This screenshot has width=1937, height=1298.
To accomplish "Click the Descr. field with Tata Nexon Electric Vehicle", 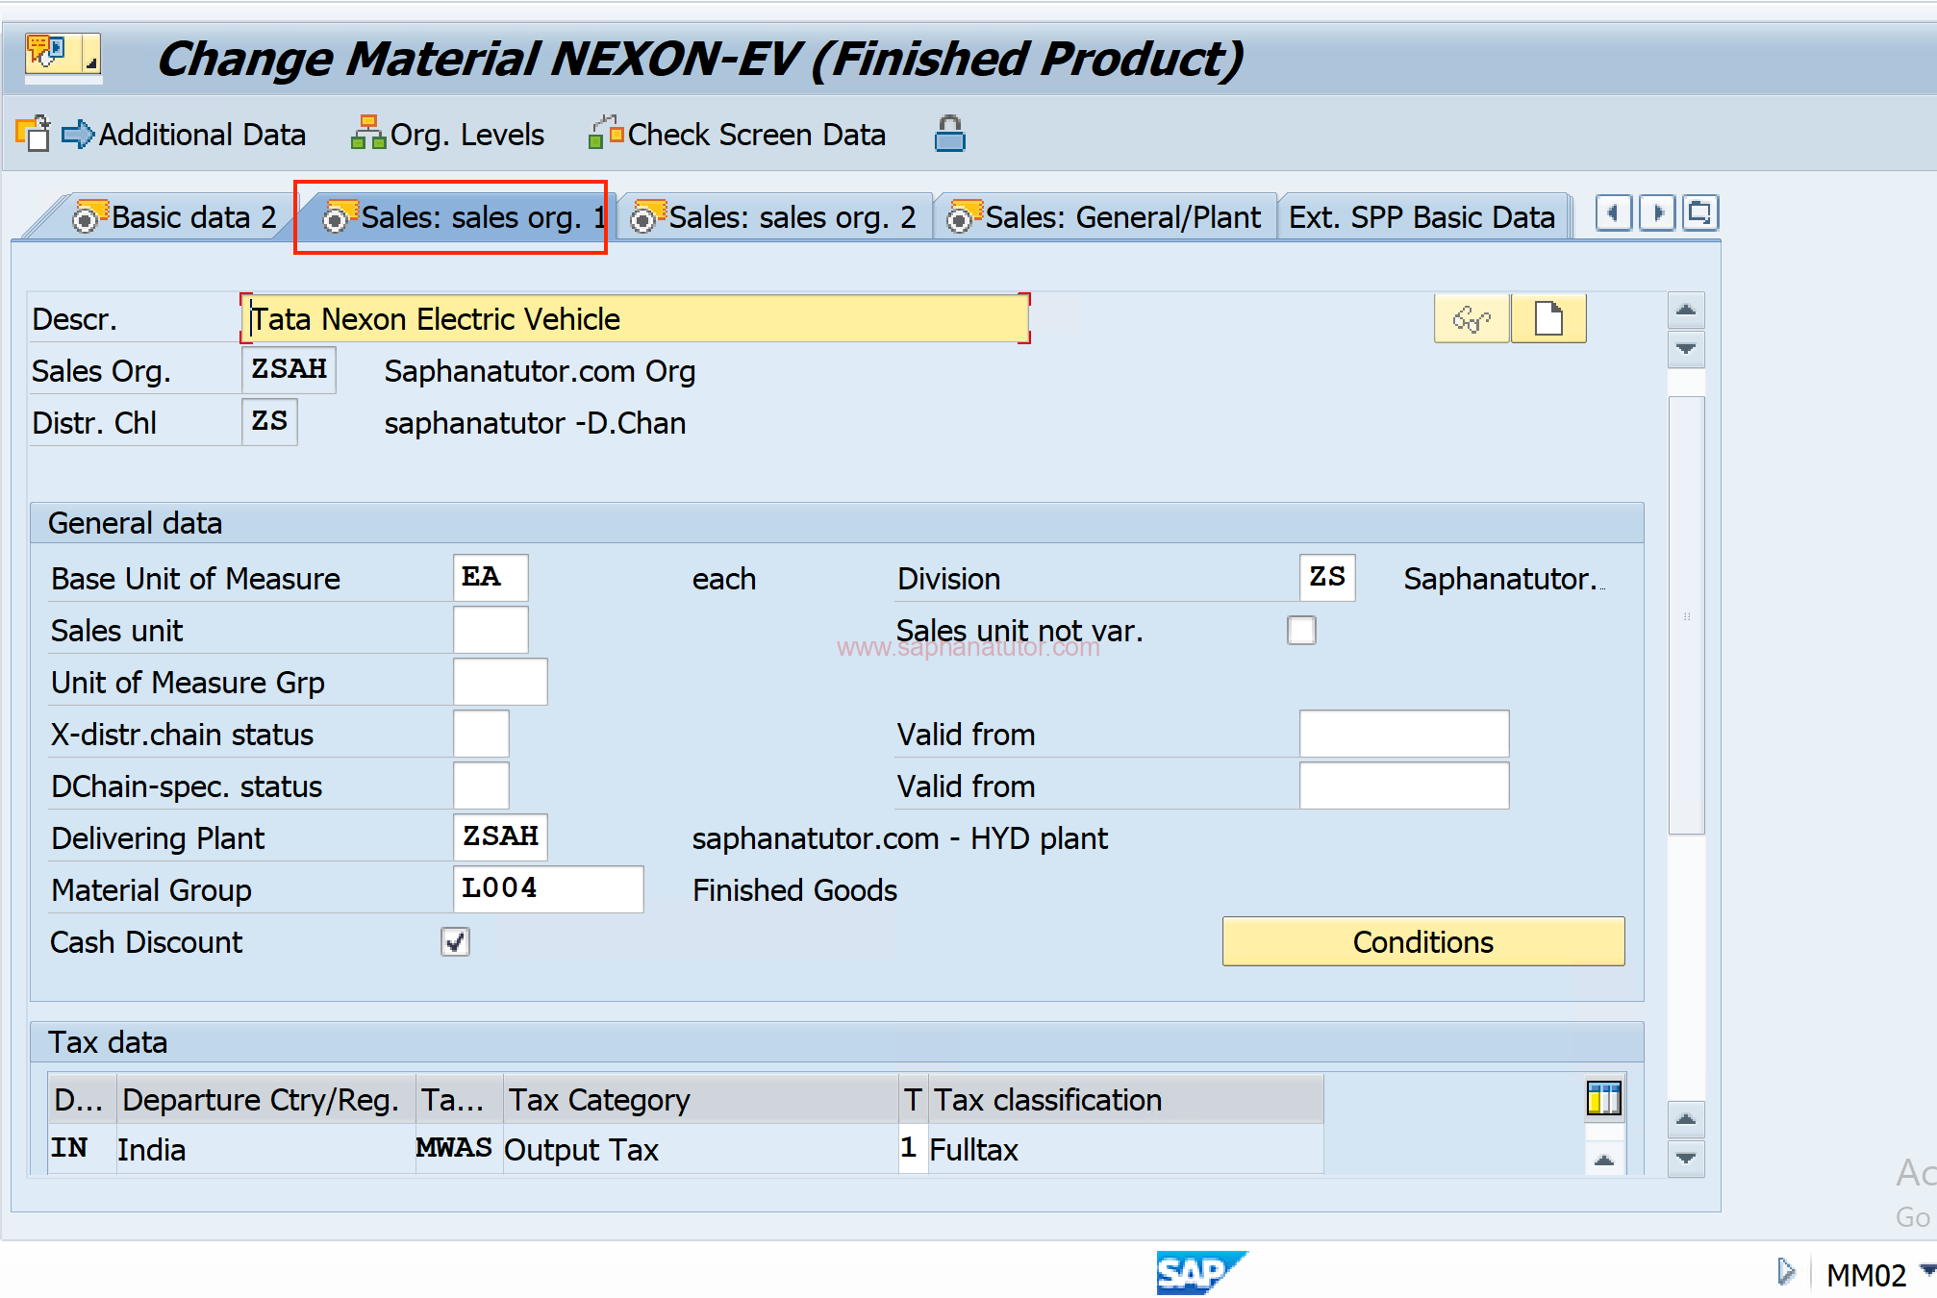I will tap(635, 318).
